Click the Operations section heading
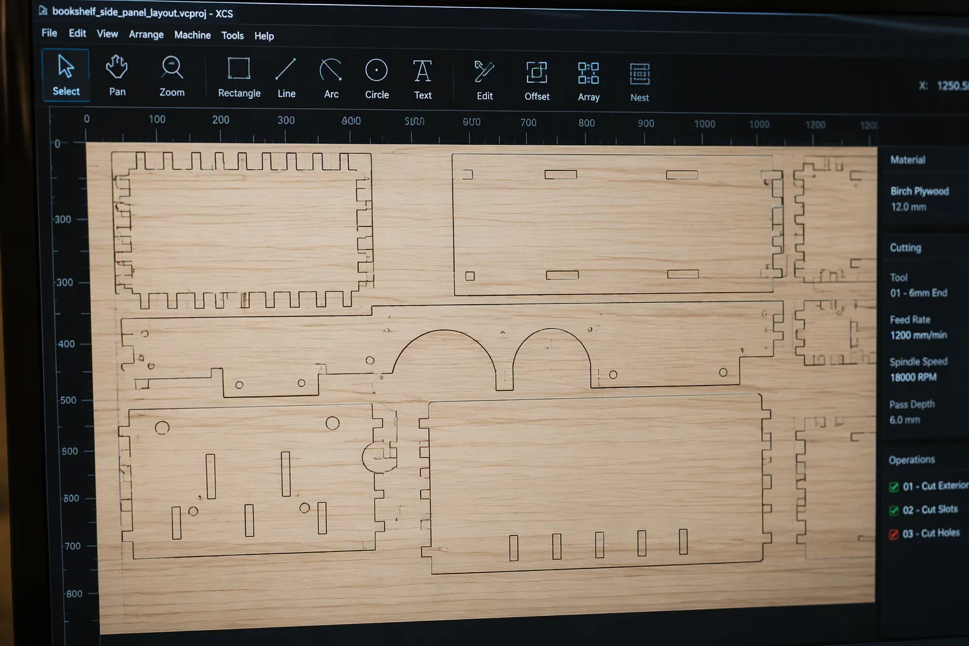The width and height of the screenshot is (969, 646). [x=912, y=460]
